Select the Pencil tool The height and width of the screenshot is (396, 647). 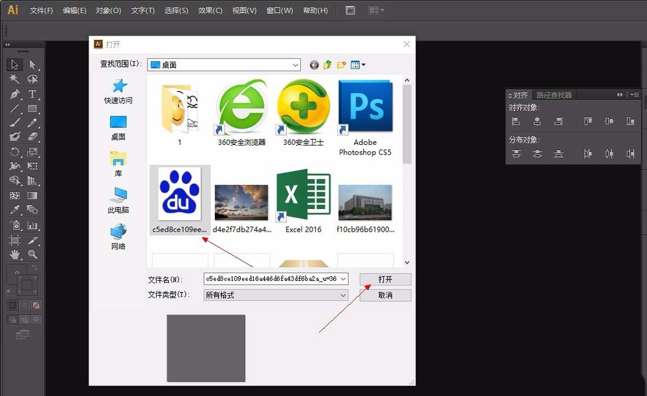[32, 123]
